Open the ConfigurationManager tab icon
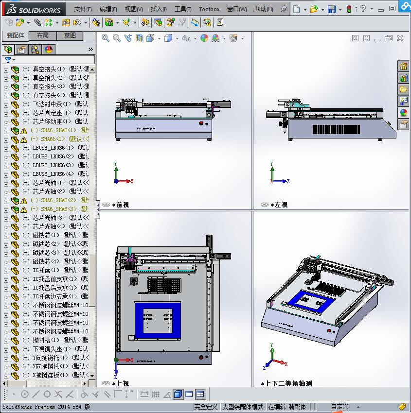 [35, 50]
